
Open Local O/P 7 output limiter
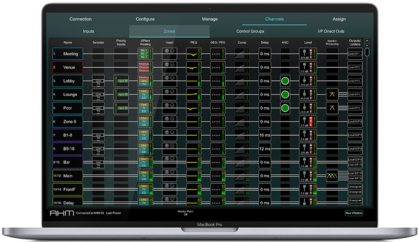pyautogui.click(x=355, y=135)
